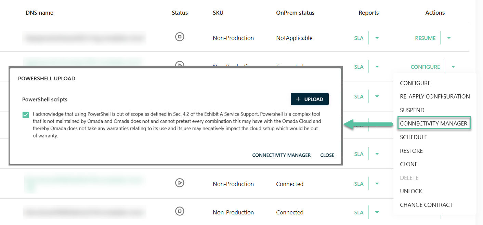Click the Actions column header
Image resolution: width=483 pixels, height=225 pixels.
tap(435, 13)
